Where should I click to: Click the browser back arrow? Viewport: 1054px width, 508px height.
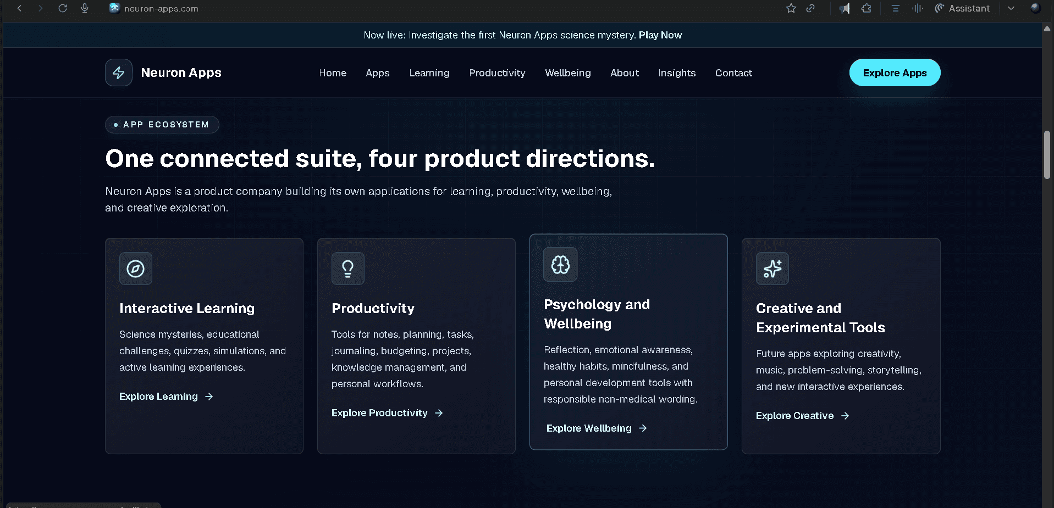tap(19, 8)
